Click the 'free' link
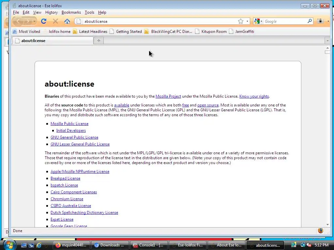334x250 pixels. [x=186, y=105]
